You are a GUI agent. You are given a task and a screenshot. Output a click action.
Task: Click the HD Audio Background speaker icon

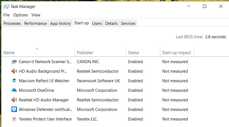click(x=14, y=71)
